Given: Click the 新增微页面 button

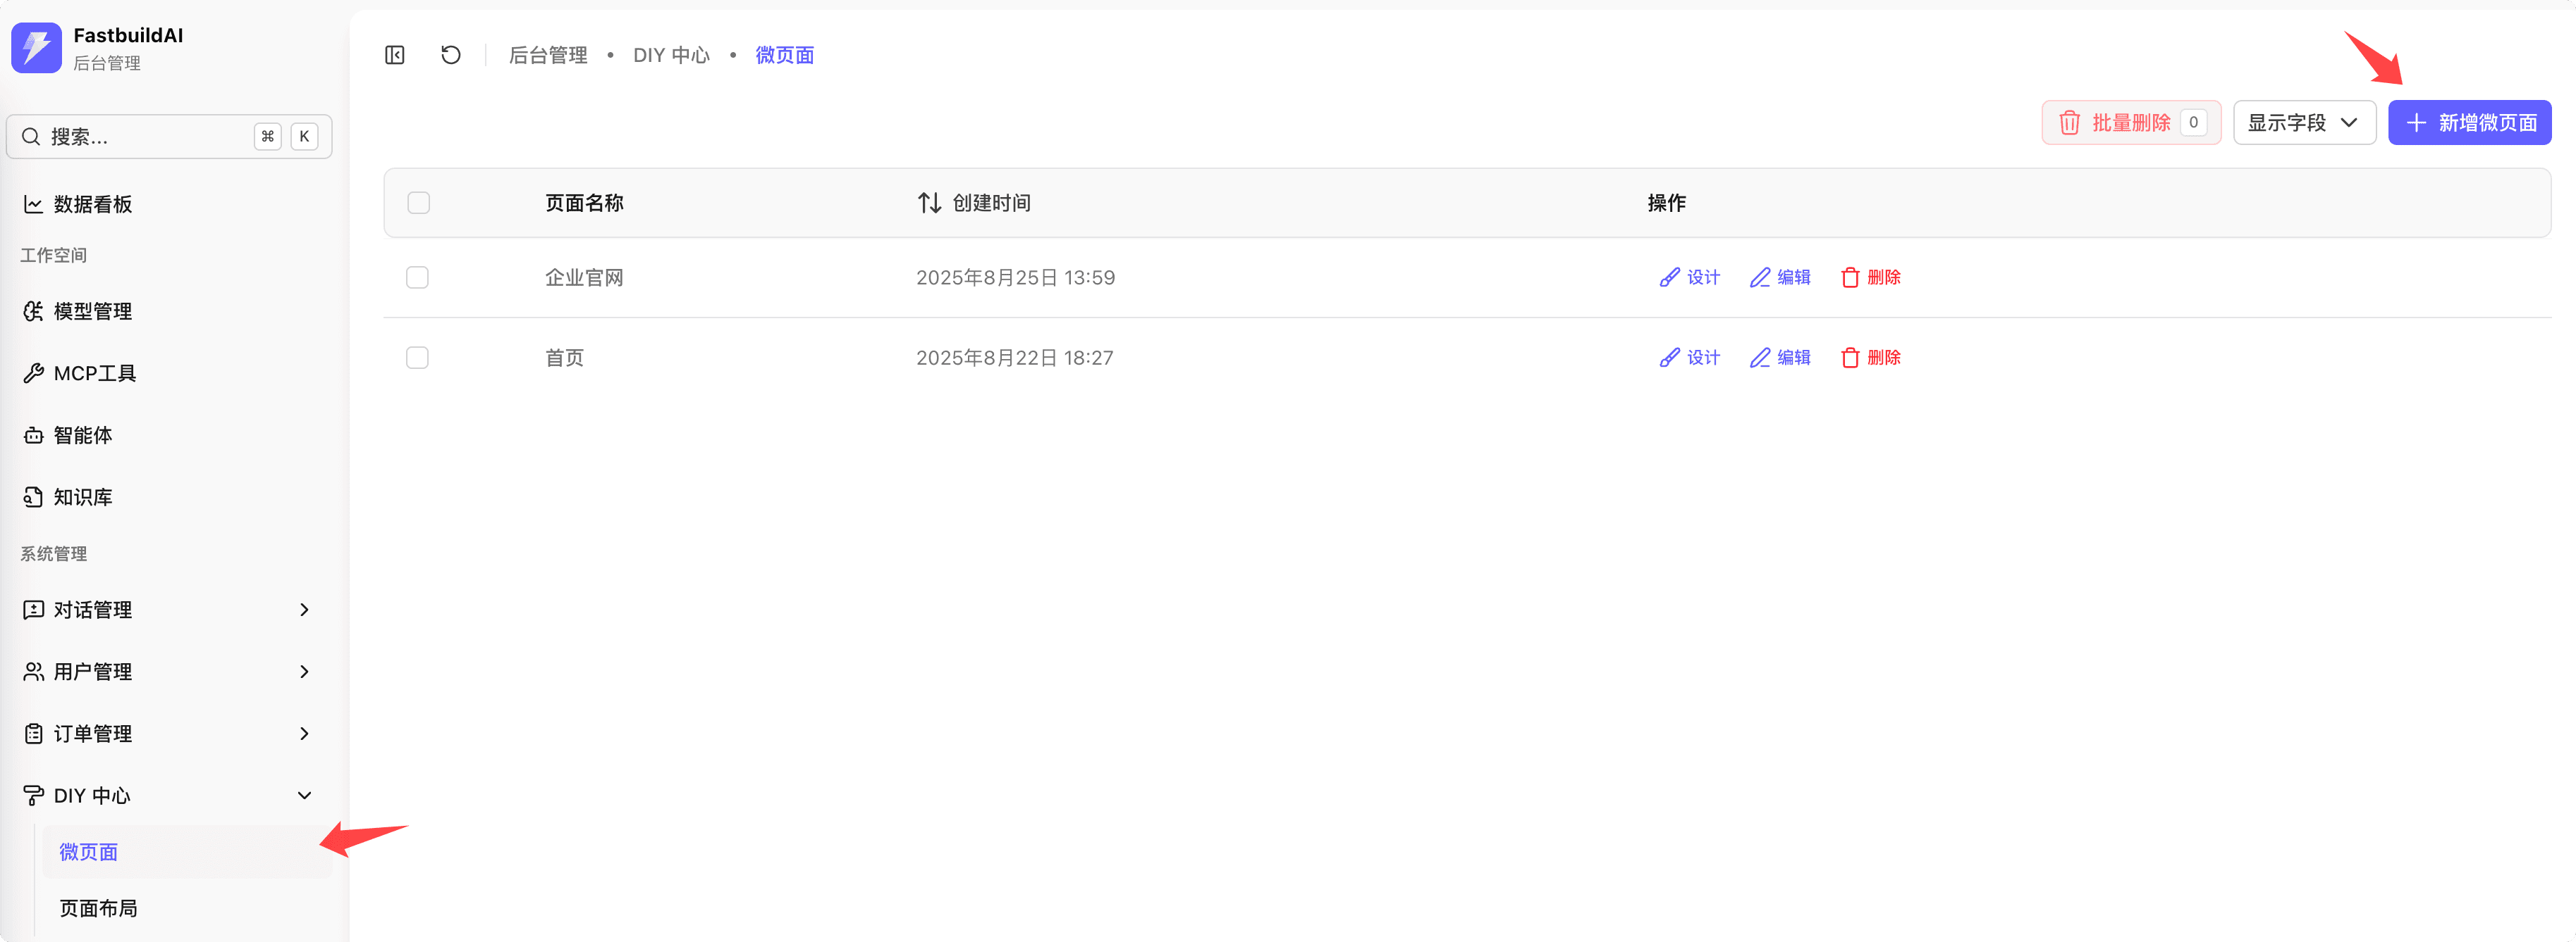Looking at the screenshot, I should (2469, 123).
